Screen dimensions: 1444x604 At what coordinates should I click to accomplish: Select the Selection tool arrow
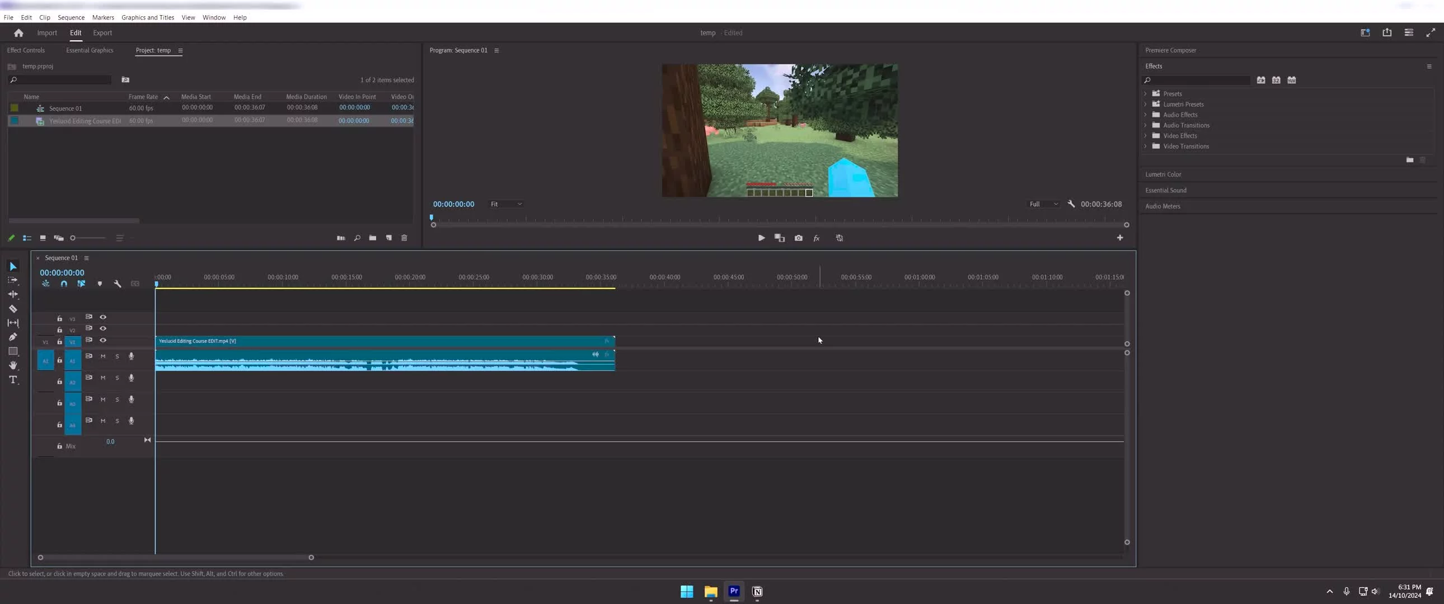pos(13,266)
